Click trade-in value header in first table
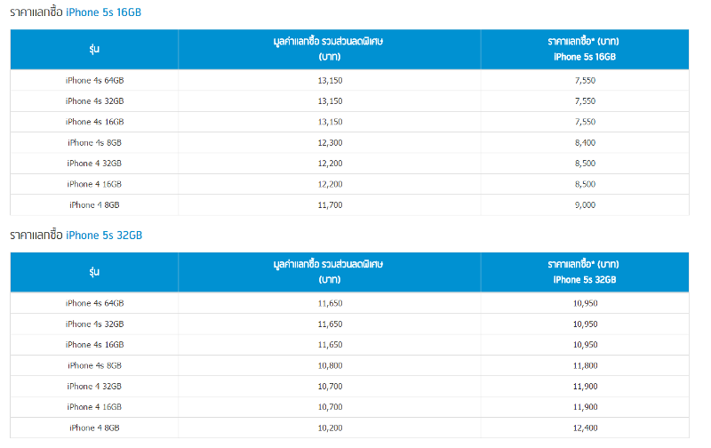 [330, 50]
